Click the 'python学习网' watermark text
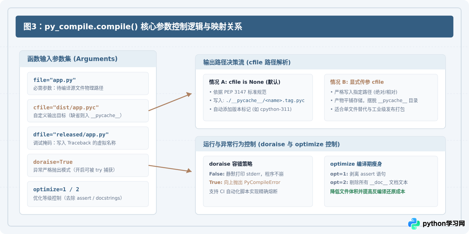The image size is (469, 234). tap(444, 224)
